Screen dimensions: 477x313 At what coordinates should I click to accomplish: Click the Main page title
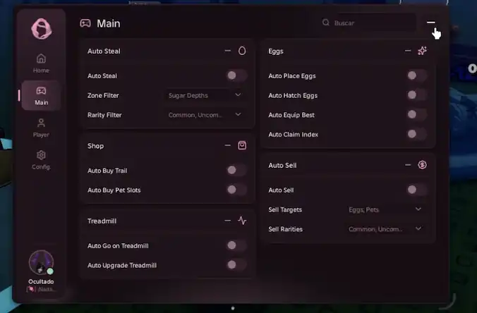(108, 23)
